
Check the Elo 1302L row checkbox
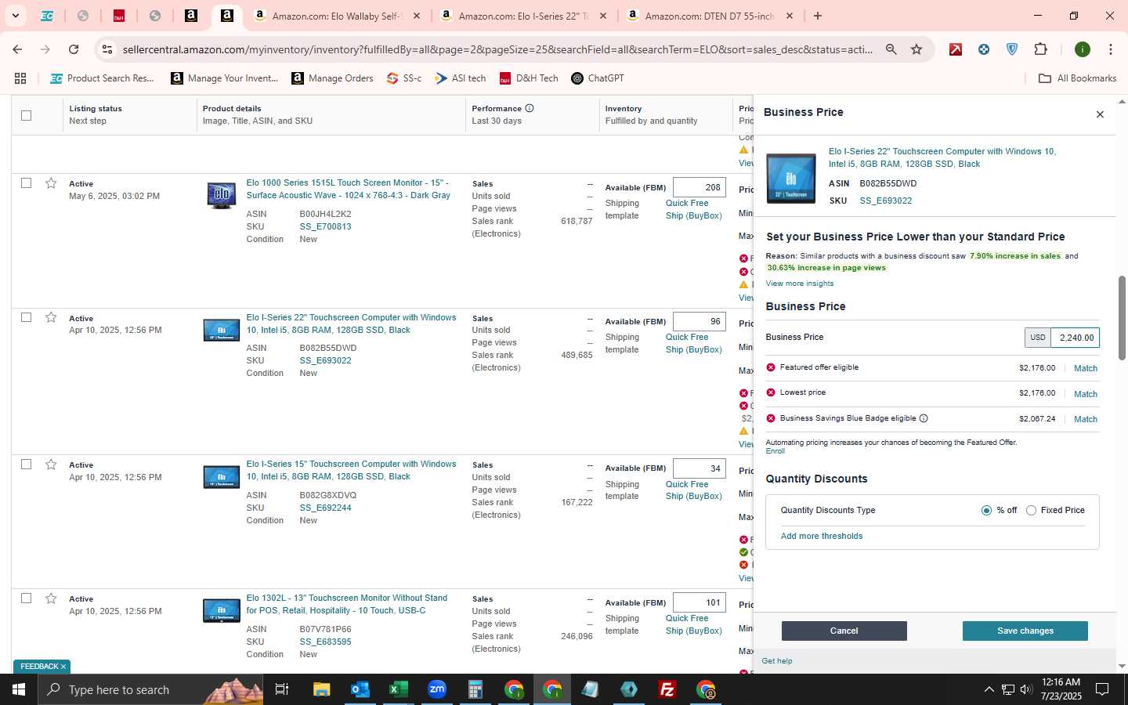pos(26,598)
